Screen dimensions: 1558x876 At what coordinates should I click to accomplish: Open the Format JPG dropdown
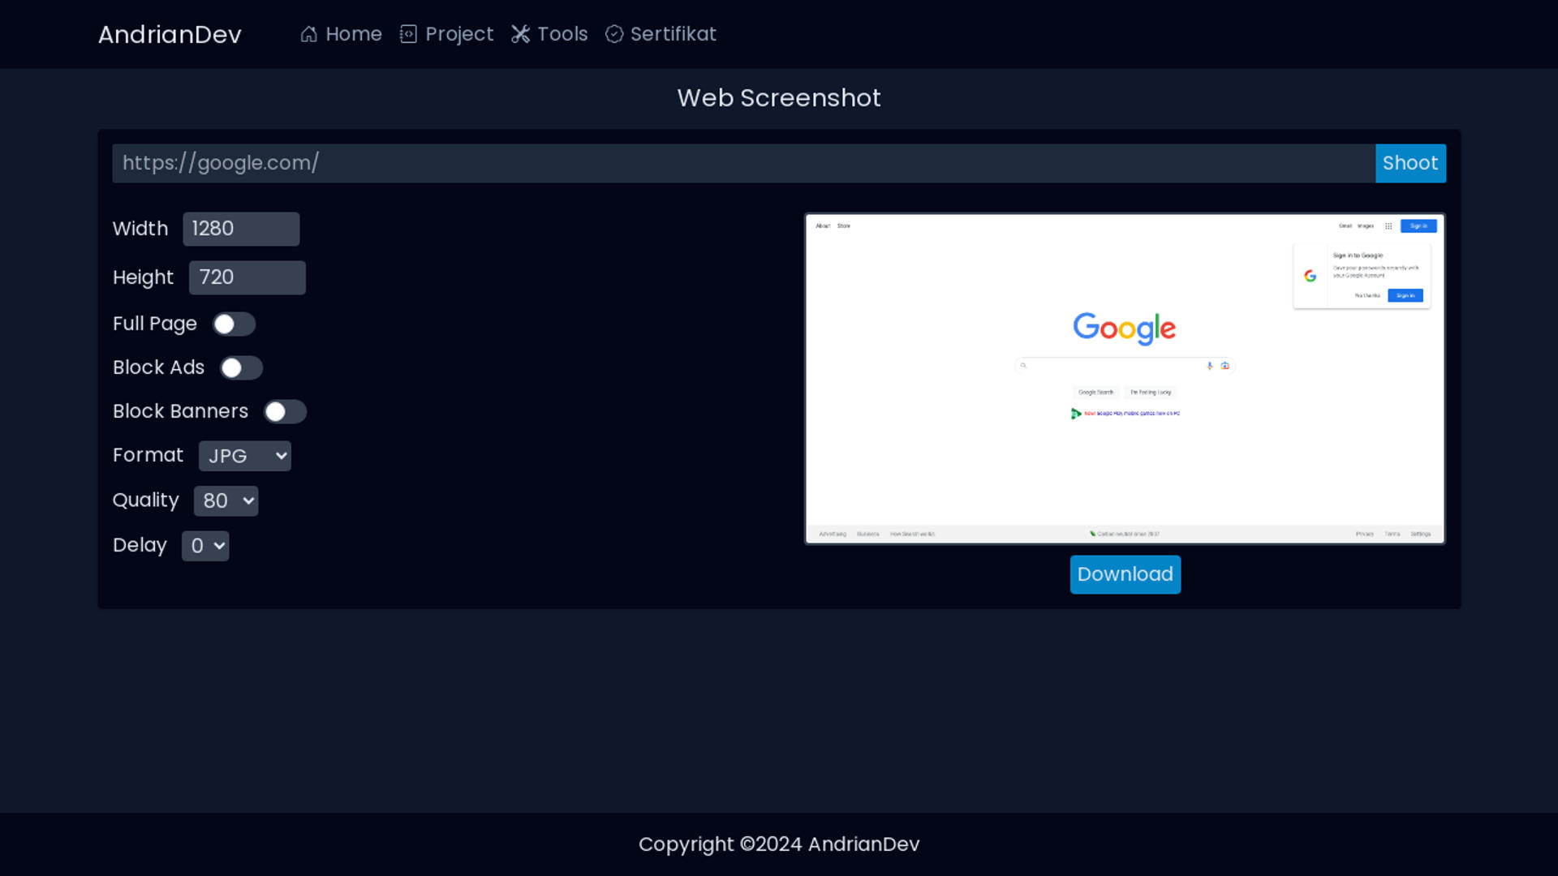245,456
